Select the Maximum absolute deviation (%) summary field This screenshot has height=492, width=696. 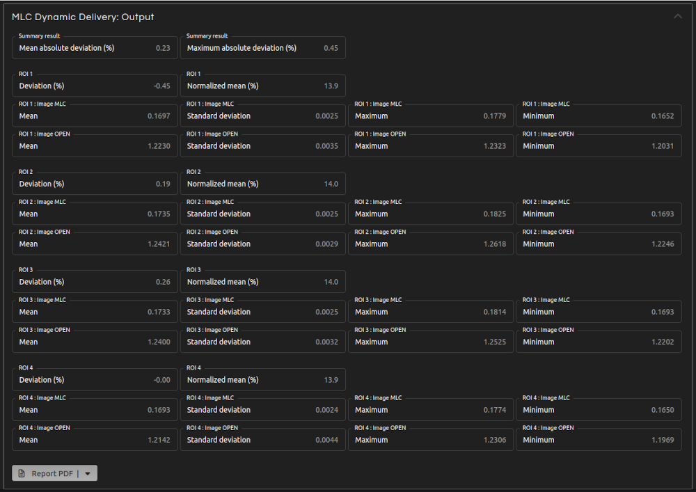263,48
